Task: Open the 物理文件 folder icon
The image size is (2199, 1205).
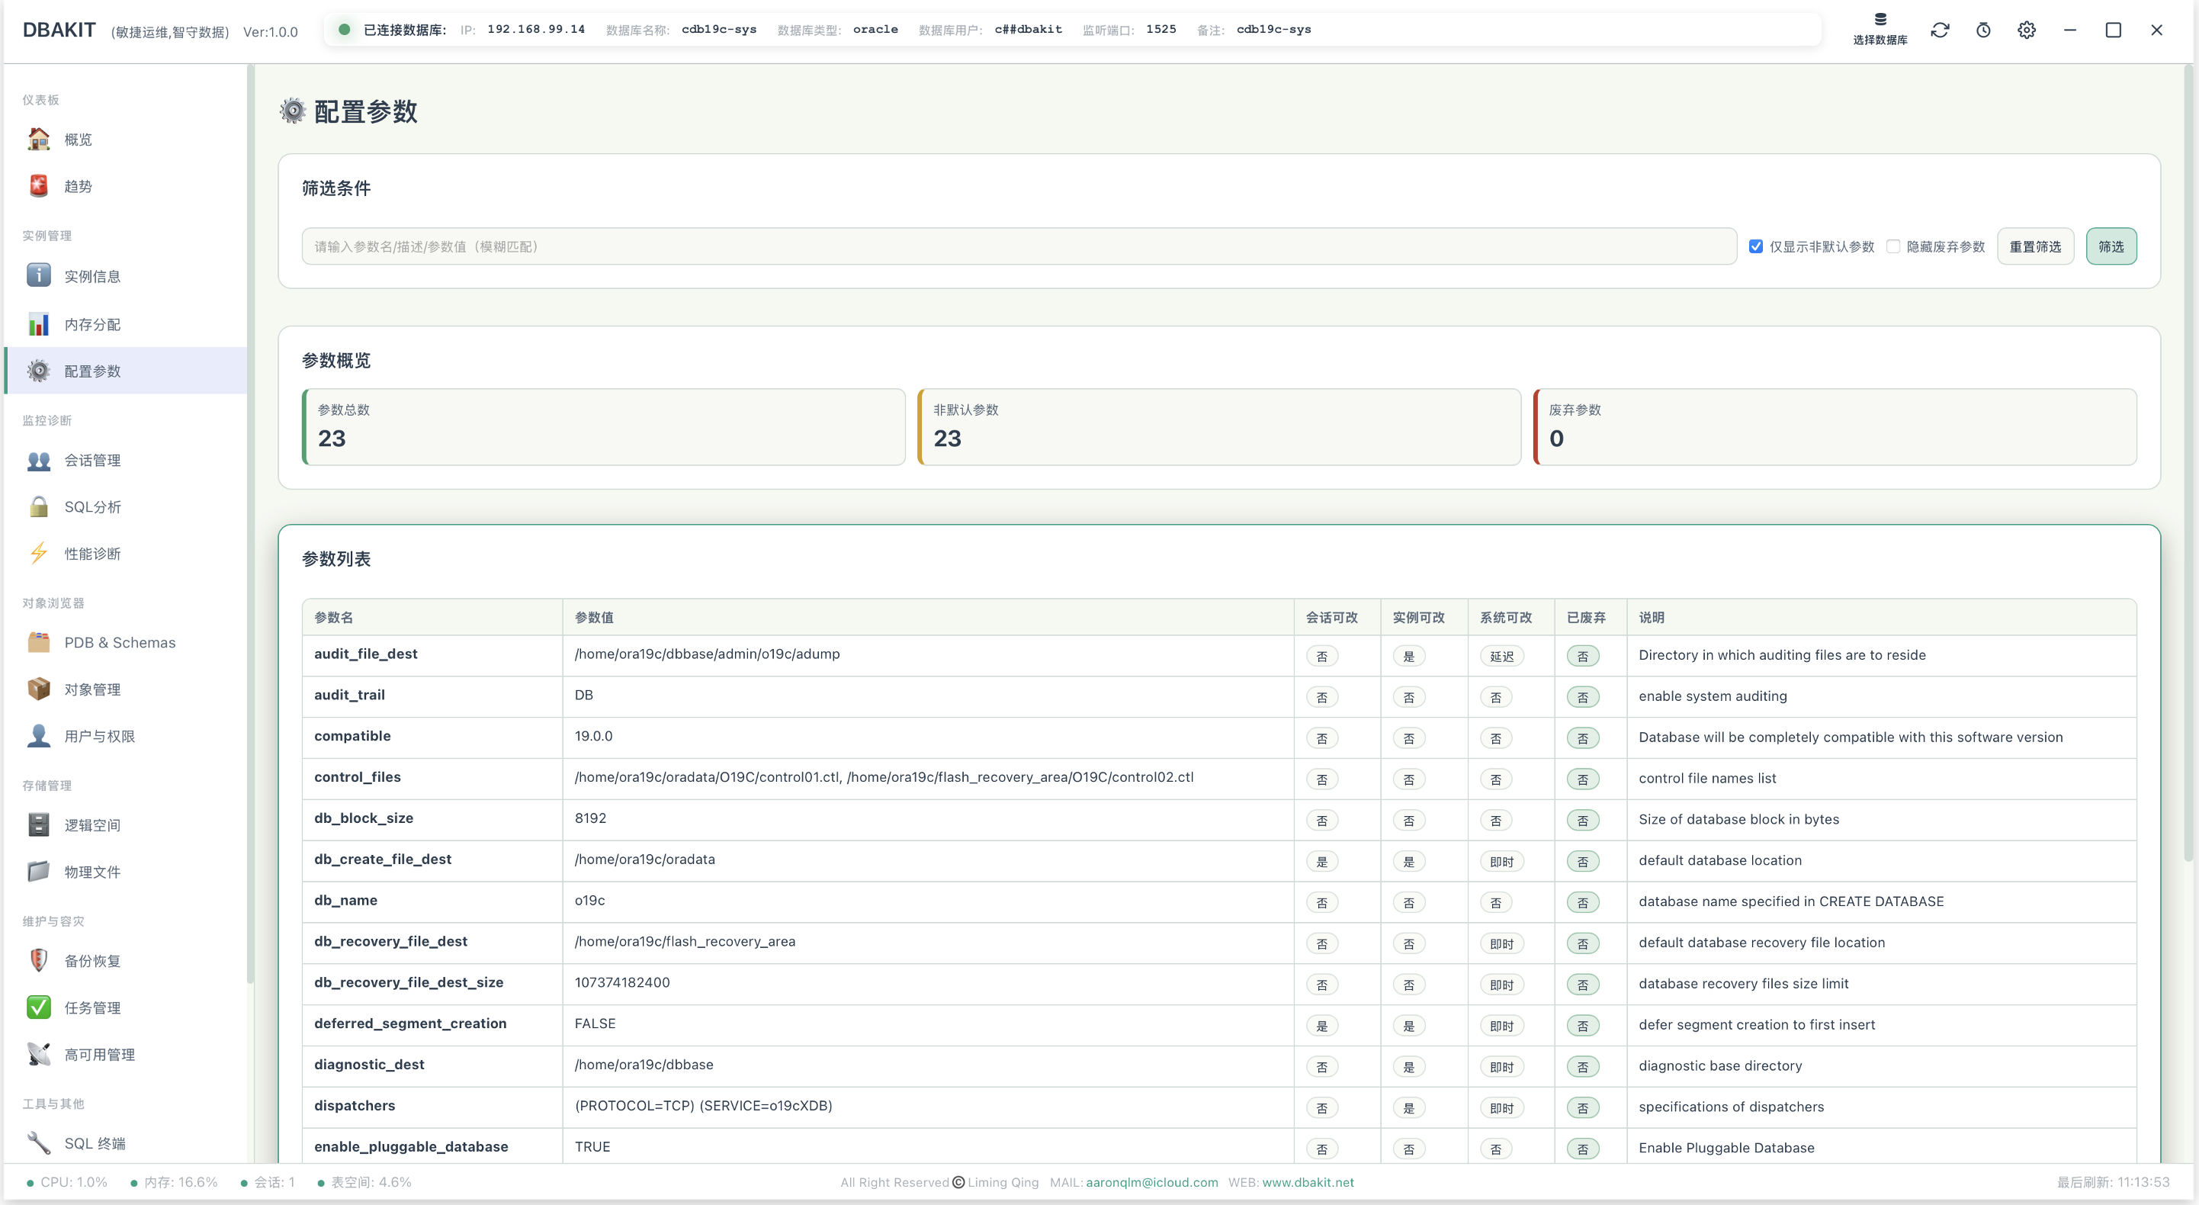Action: point(38,872)
